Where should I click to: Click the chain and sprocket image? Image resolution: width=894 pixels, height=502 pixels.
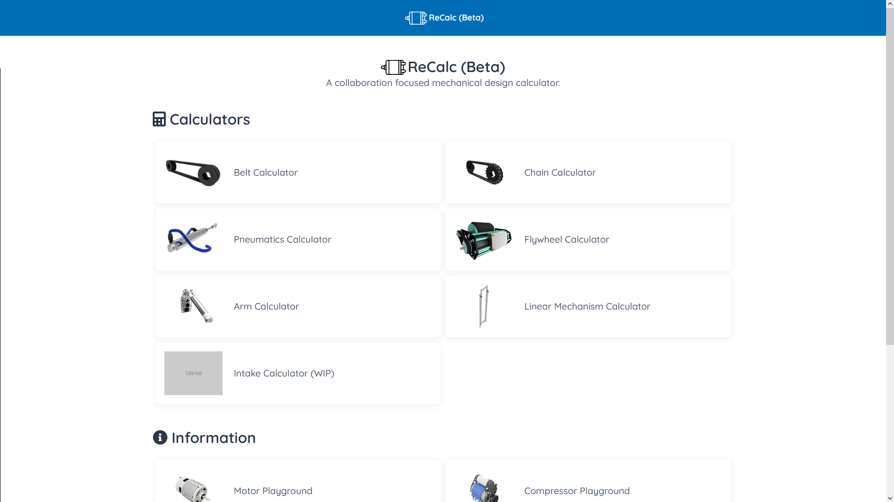click(x=484, y=172)
